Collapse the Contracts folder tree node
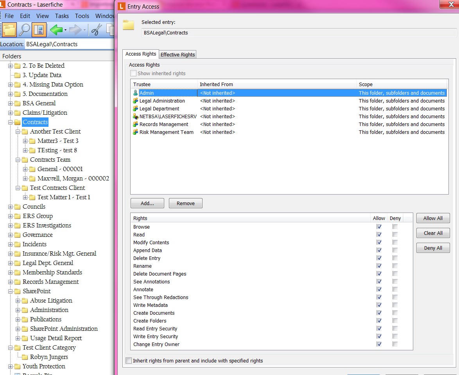This screenshot has height=375, width=459. click(11, 122)
